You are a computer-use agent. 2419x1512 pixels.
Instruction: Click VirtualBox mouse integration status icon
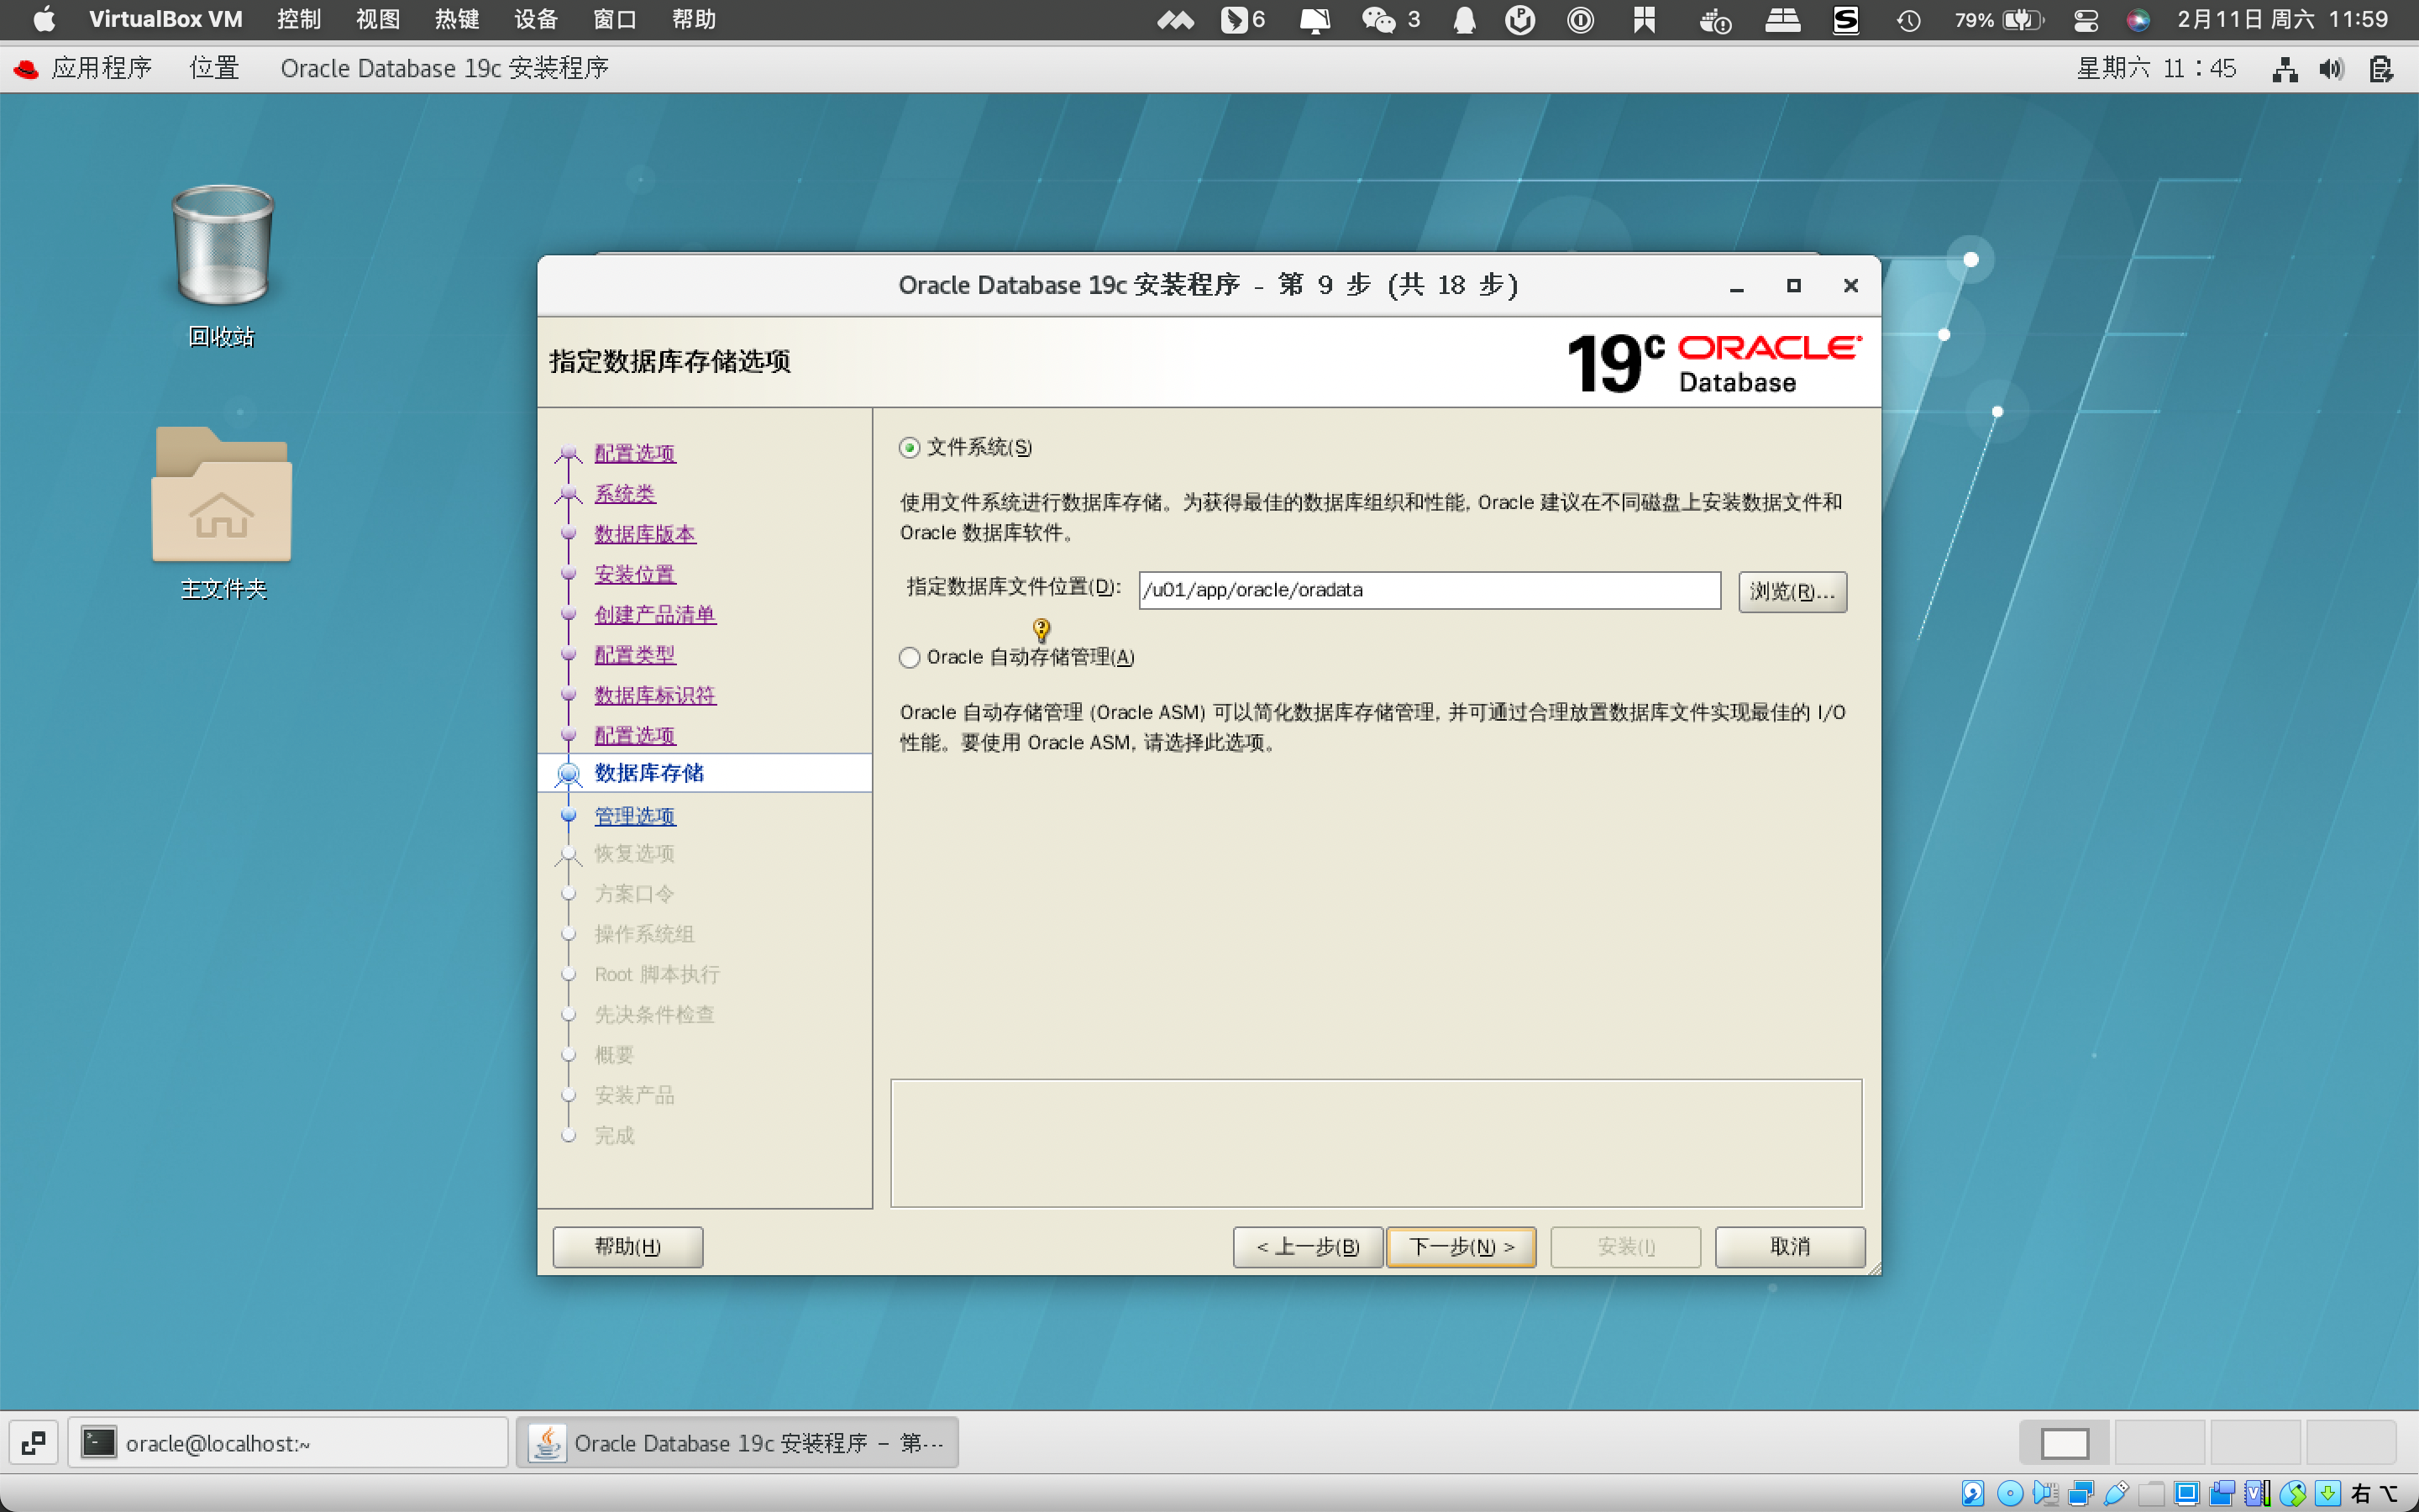(2293, 1493)
